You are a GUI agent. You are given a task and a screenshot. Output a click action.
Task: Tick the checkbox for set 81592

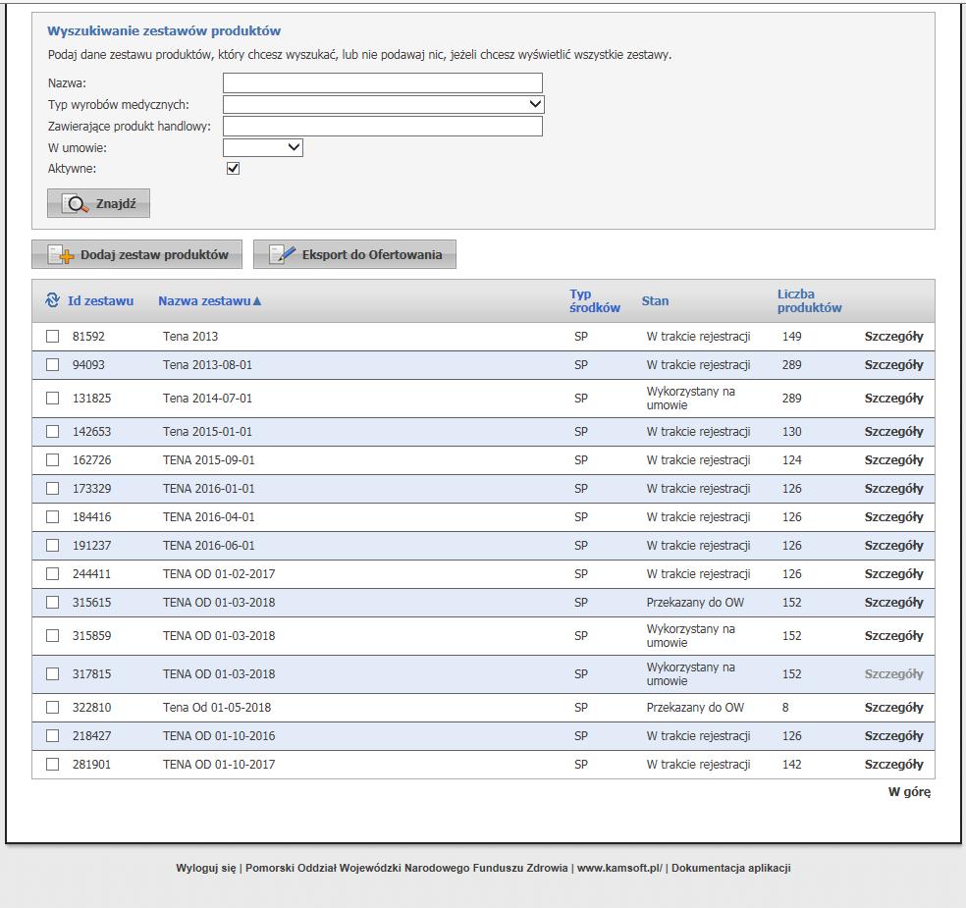point(53,337)
